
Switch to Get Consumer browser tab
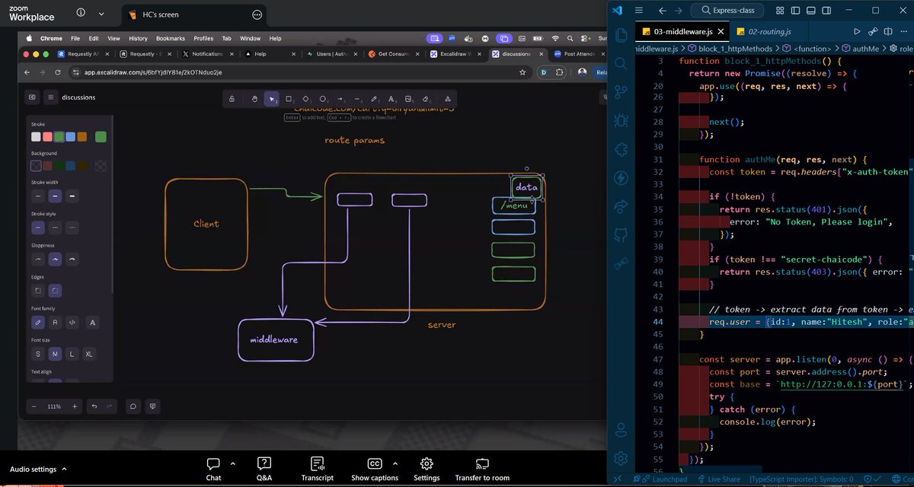coord(391,54)
